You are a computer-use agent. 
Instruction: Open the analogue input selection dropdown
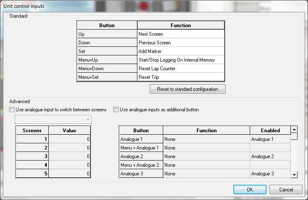[x=53, y=120]
